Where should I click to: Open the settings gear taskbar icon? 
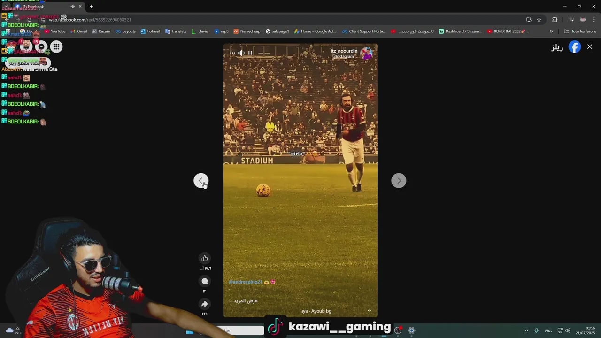(x=411, y=330)
